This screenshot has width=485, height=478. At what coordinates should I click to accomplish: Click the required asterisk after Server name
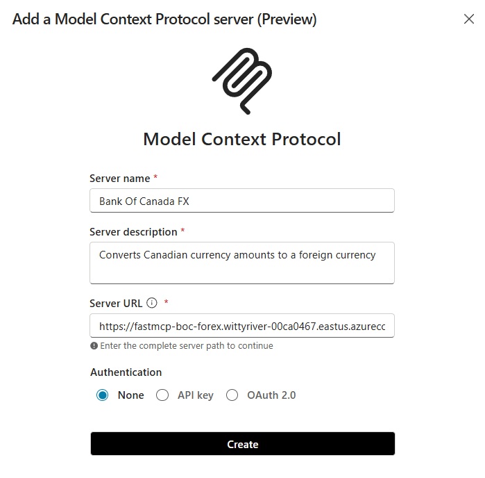(x=155, y=178)
